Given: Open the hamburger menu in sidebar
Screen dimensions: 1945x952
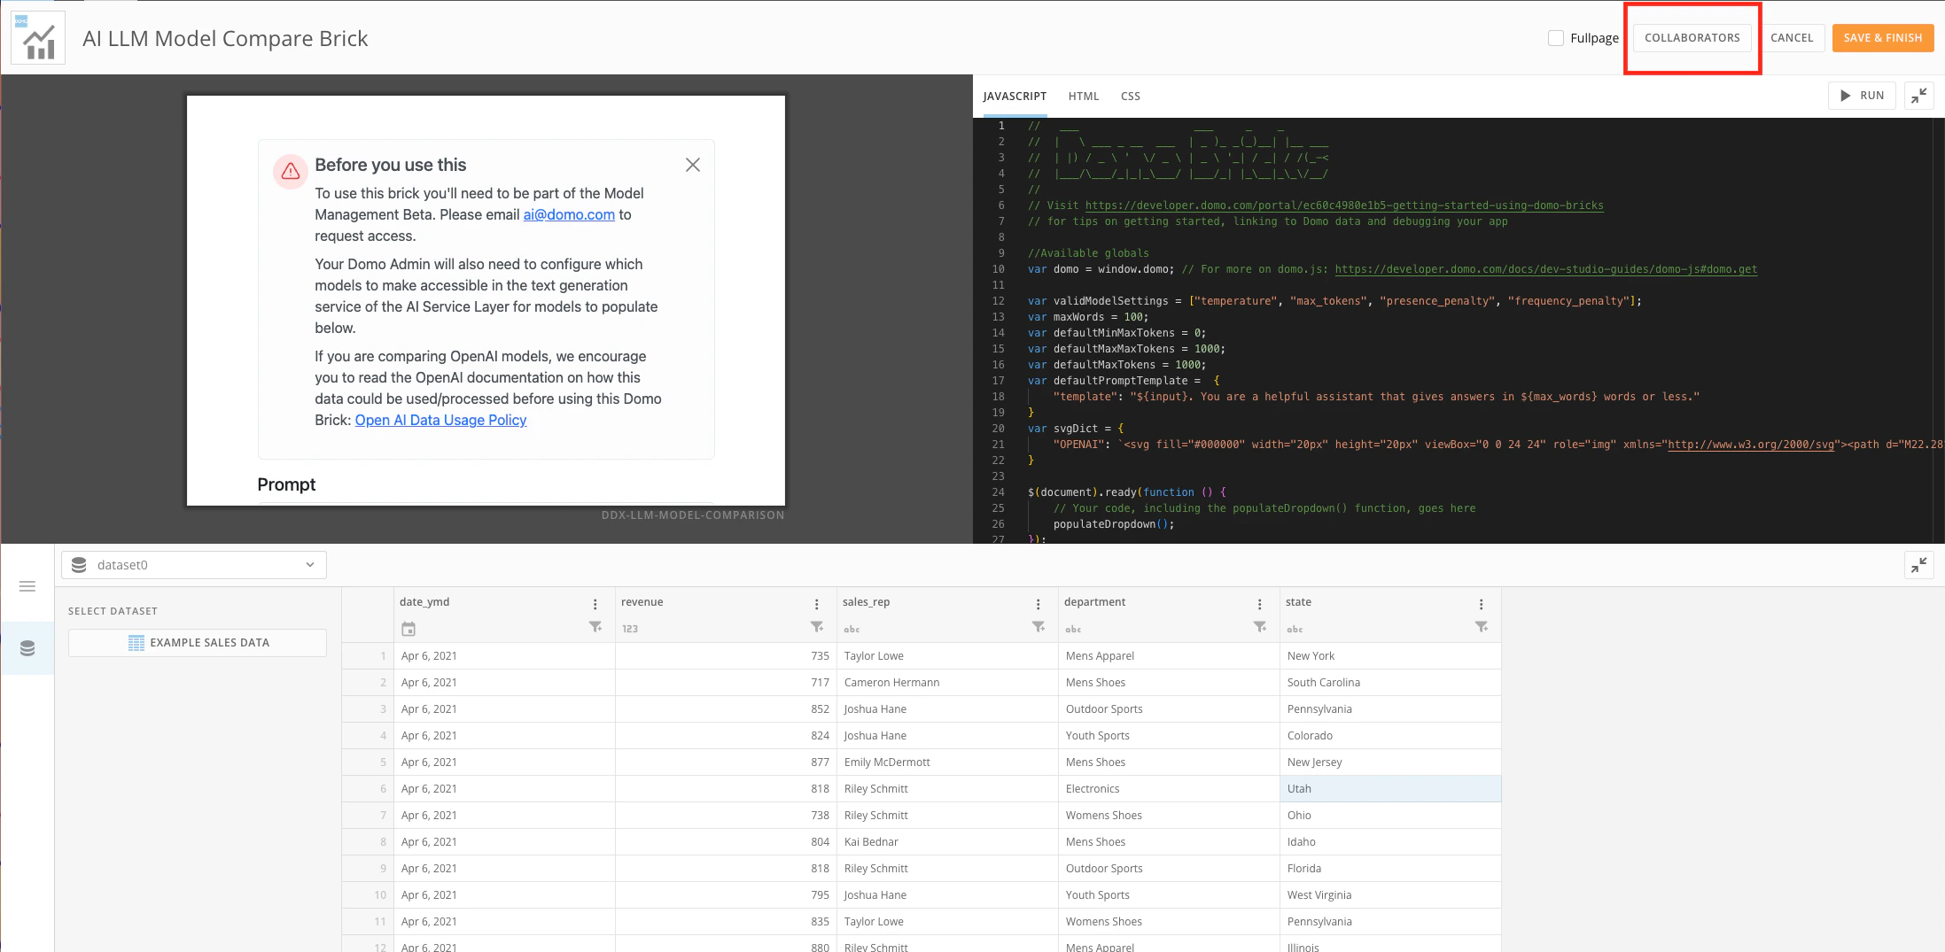Looking at the screenshot, I should coord(27,586).
